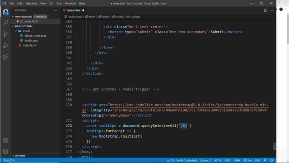Click the editor vertical scrollbar thumb
The height and width of the screenshot is (163, 289).
[275, 146]
